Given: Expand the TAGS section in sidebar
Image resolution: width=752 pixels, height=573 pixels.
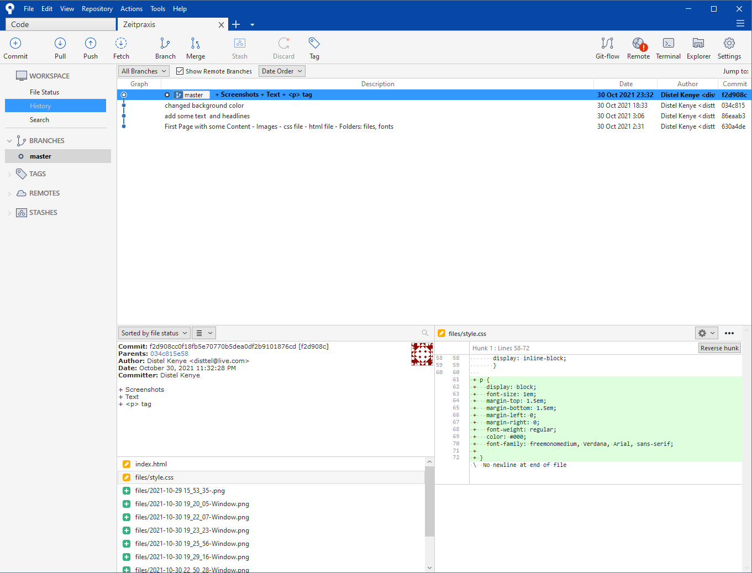Looking at the screenshot, I should [9, 174].
